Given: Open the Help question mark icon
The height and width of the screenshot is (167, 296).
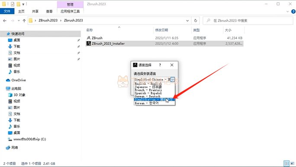Looking at the screenshot, I should click(x=293, y=12).
